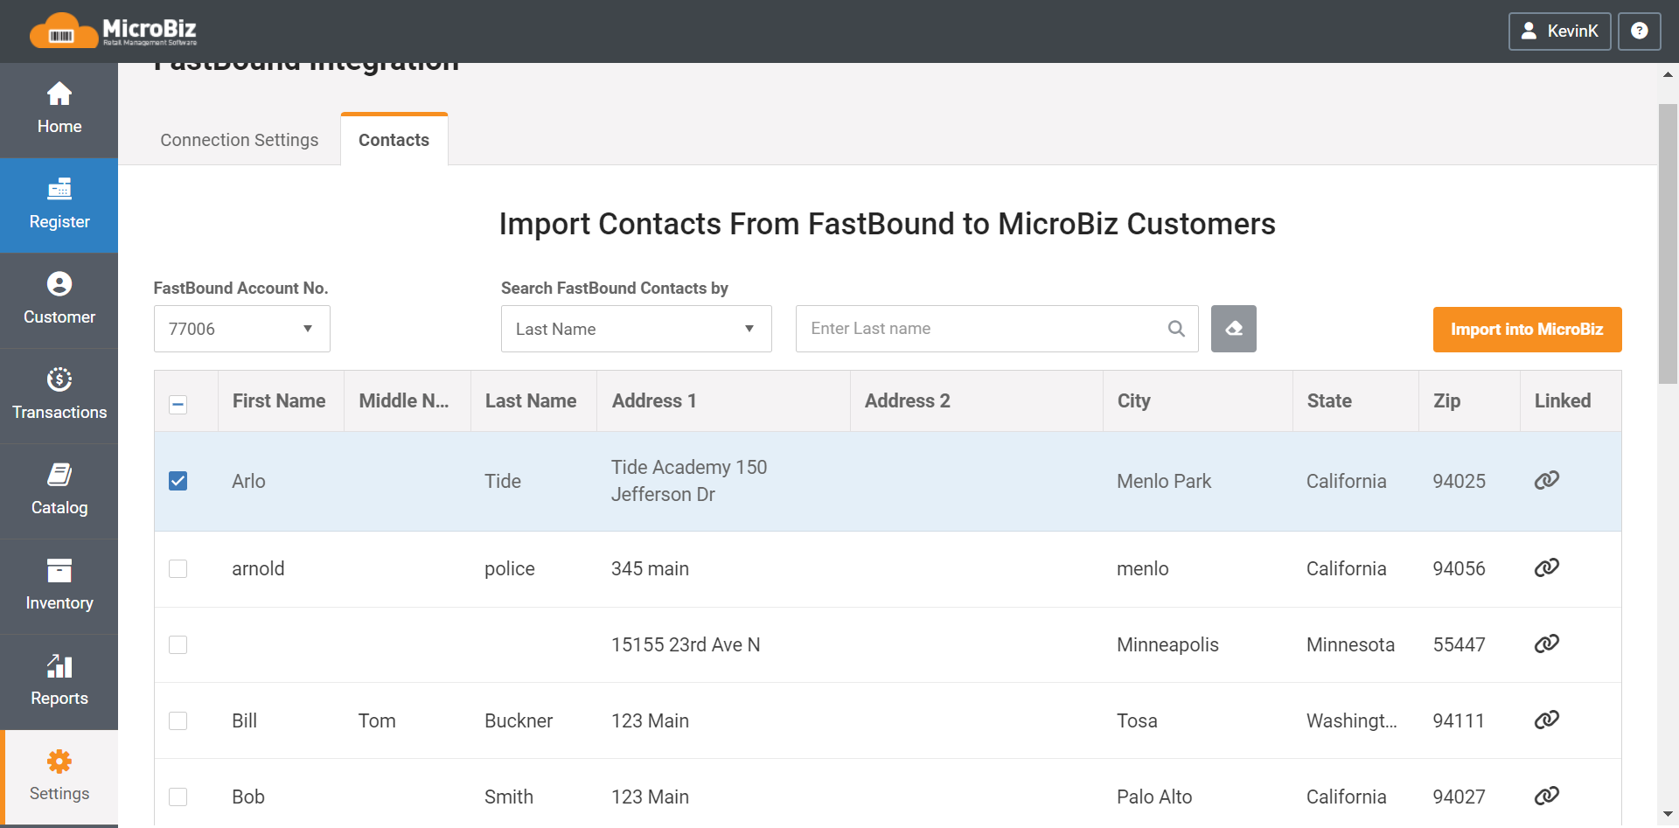This screenshot has width=1679, height=828.
Task: Click the Minneapolis city cell
Action: pos(1167,644)
